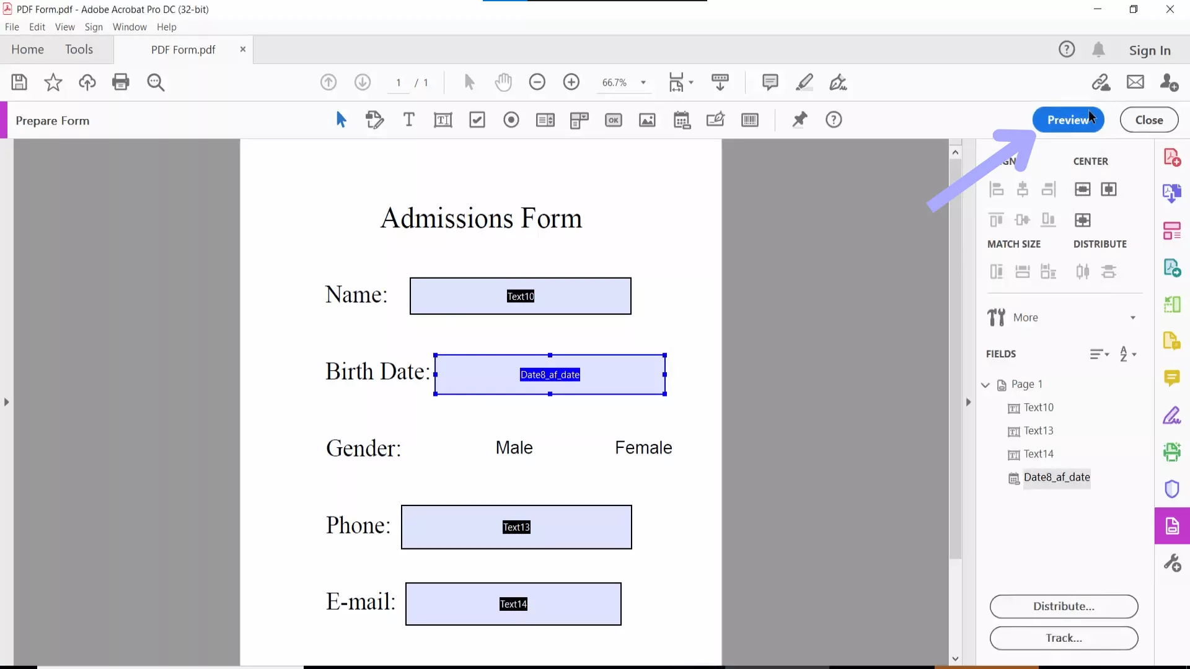Click the Distribute... button
Viewport: 1190px width, 669px height.
point(1064,606)
